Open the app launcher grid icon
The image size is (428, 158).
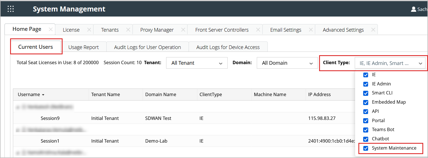pyautogui.click(x=11, y=9)
